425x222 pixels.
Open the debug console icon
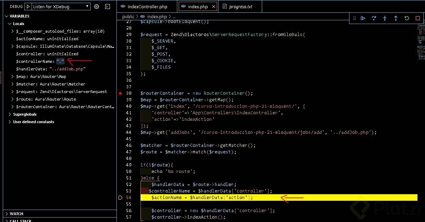108,7
